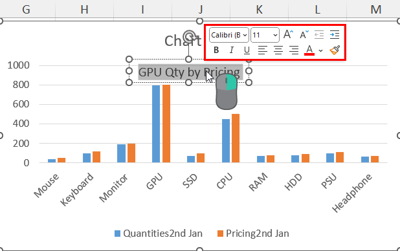Click the 'GPU Qty by Pricing' text box
The width and height of the screenshot is (400, 251).
coord(189,72)
